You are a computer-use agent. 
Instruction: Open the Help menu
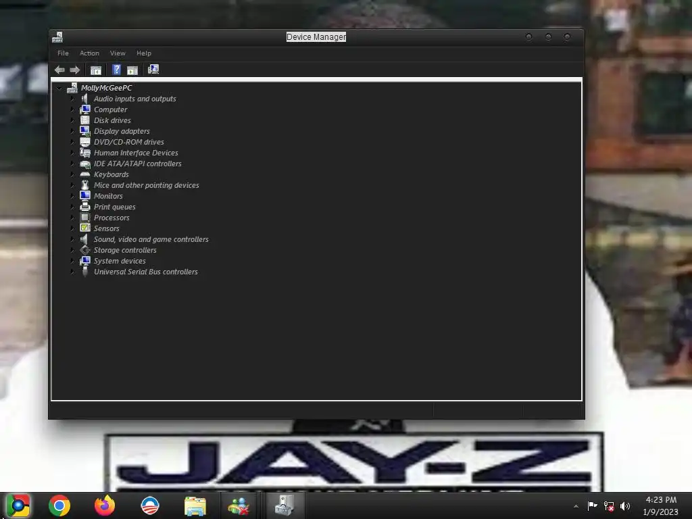144,53
